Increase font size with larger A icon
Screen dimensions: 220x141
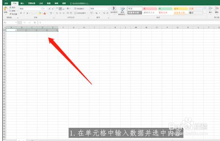pos(50,9)
